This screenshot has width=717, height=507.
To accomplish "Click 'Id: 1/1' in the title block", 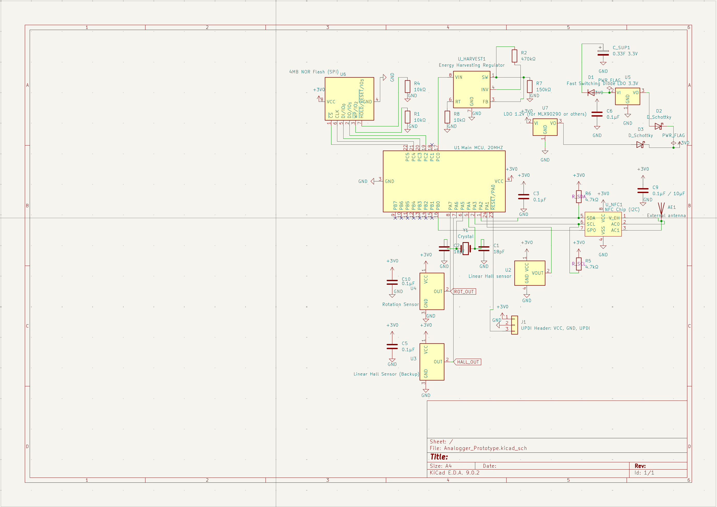I will (x=644, y=473).
